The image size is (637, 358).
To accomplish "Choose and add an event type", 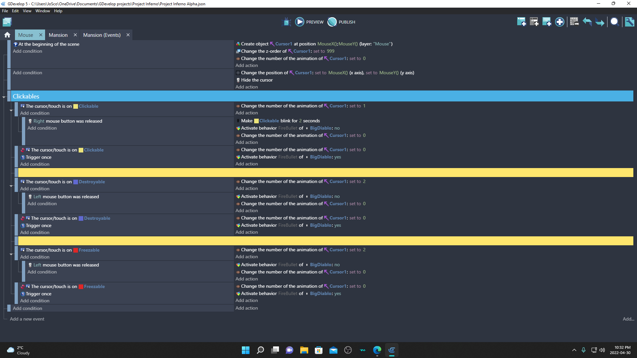I will (560, 22).
